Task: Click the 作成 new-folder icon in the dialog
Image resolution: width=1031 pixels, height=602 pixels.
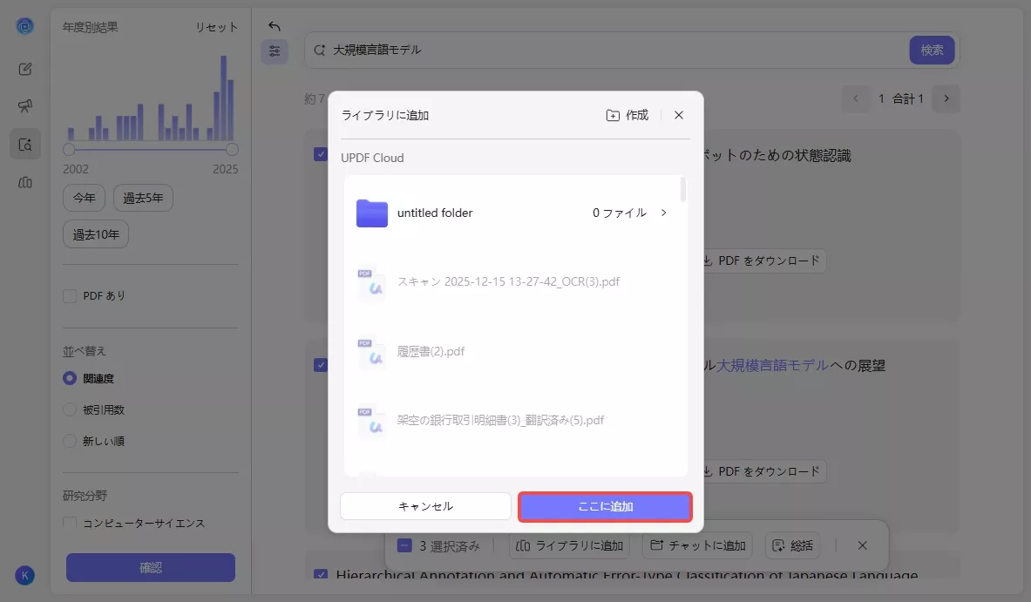Action: 613,114
